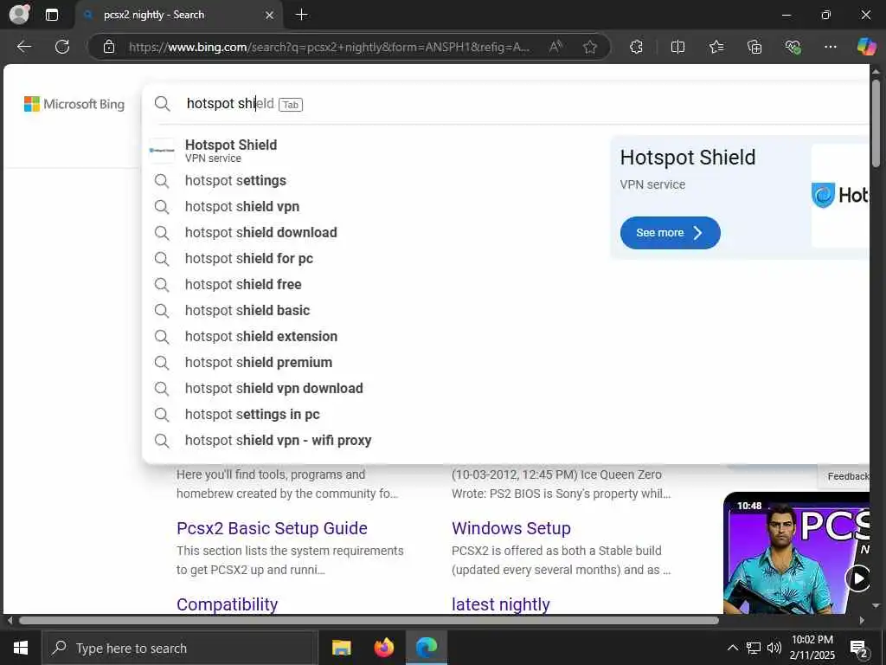The height and width of the screenshot is (665, 886).
Task: Open the tab actions menu icon
Action: (51, 15)
